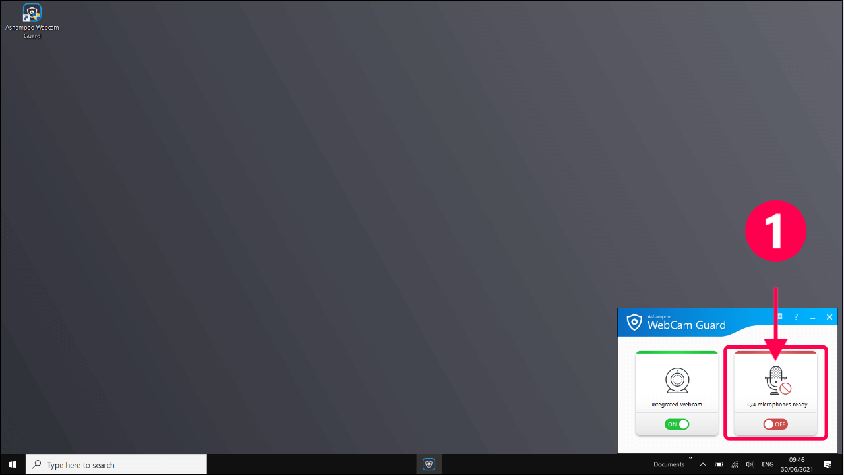Open the clock showing 09:46
This screenshot has height=475, width=844.
coord(797,464)
